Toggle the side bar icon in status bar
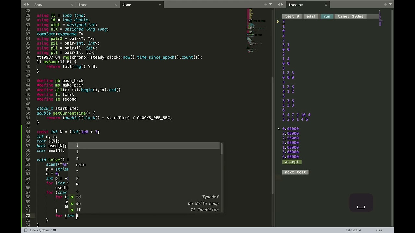Image resolution: width=415 pixels, height=233 pixels. point(25,230)
